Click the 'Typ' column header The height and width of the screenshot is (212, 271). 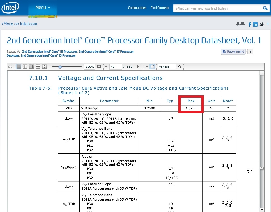[170, 101]
